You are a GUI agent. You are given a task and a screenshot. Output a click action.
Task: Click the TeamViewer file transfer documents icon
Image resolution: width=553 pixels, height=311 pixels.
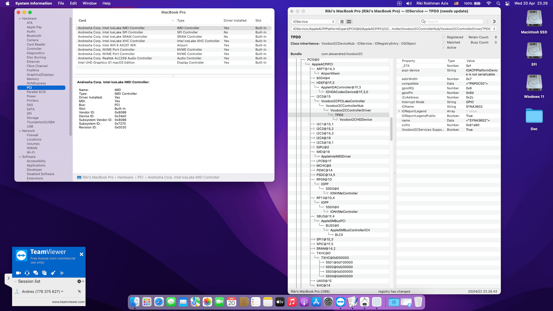[44, 273]
